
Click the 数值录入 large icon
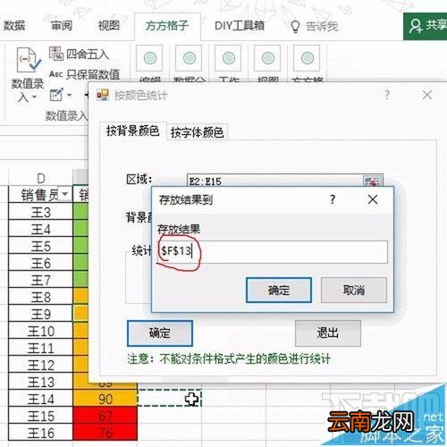pos(29,60)
